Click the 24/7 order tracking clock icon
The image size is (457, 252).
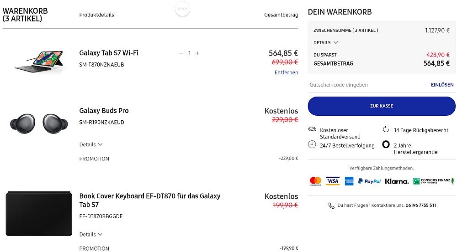coord(312,144)
